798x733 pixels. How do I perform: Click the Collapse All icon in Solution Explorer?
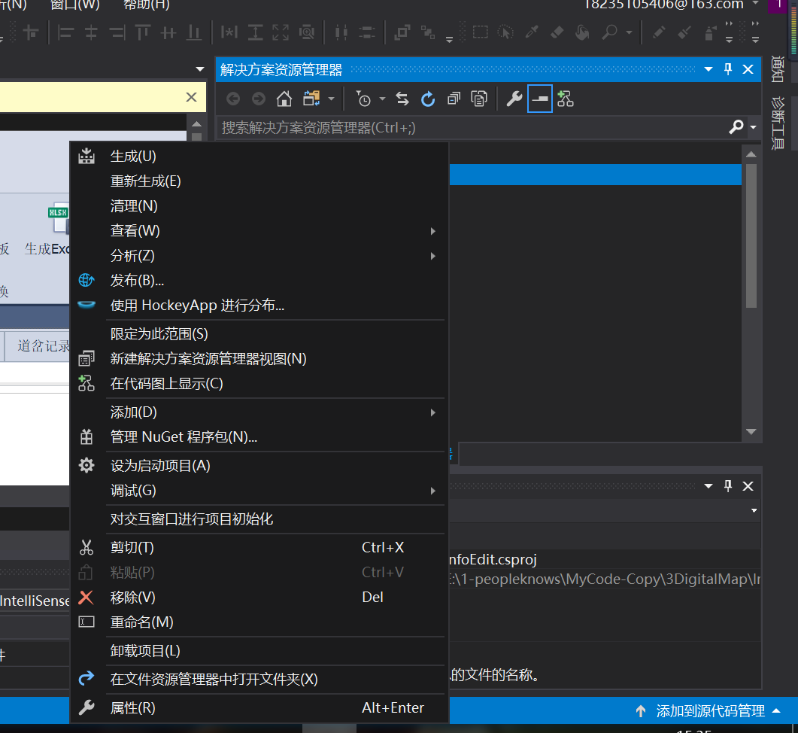pyautogui.click(x=454, y=99)
